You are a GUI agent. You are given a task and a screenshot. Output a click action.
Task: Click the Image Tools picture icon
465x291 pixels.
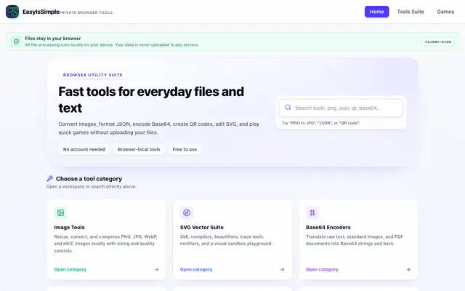60,212
